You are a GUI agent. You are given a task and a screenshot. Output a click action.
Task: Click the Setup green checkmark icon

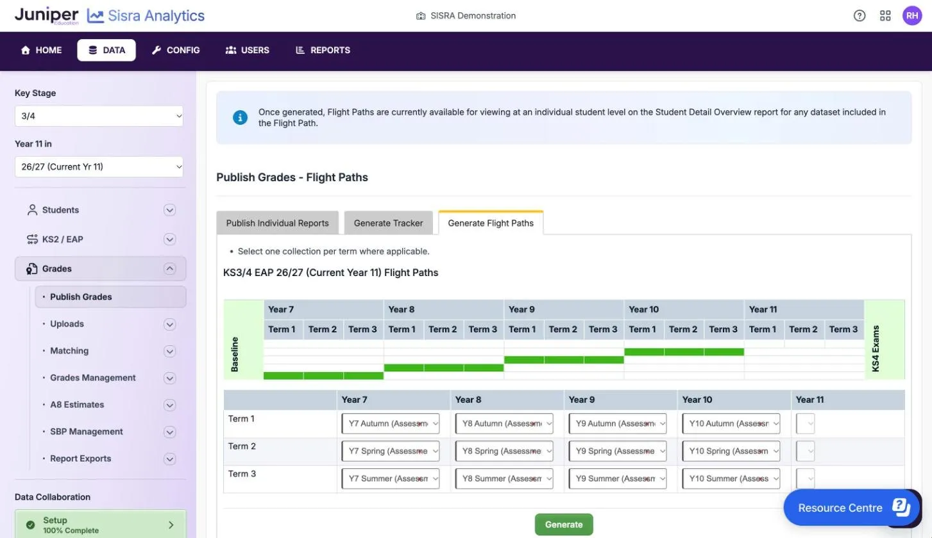pos(30,525)
